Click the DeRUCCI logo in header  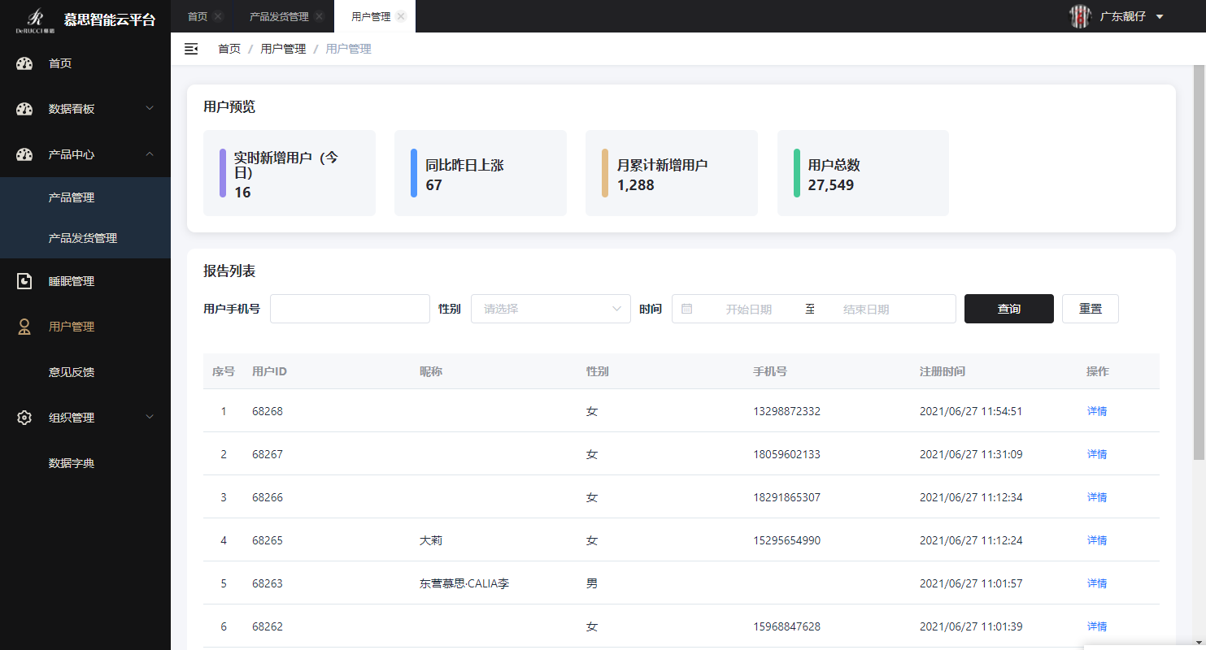pos(35,19)
